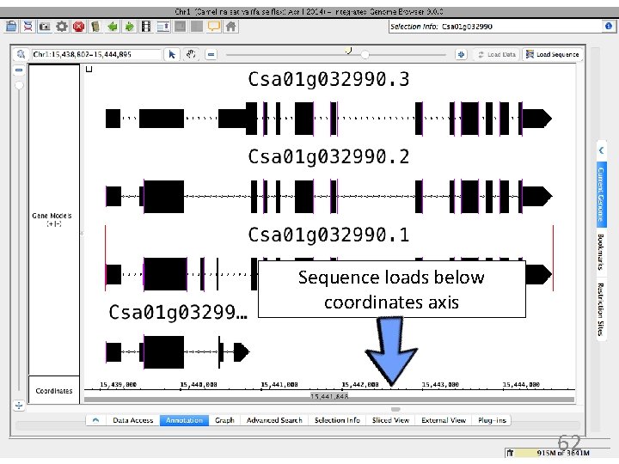Click the blue info icon beside Selection Info
This screenshot has height=464, width=619.
coord(609,26)
